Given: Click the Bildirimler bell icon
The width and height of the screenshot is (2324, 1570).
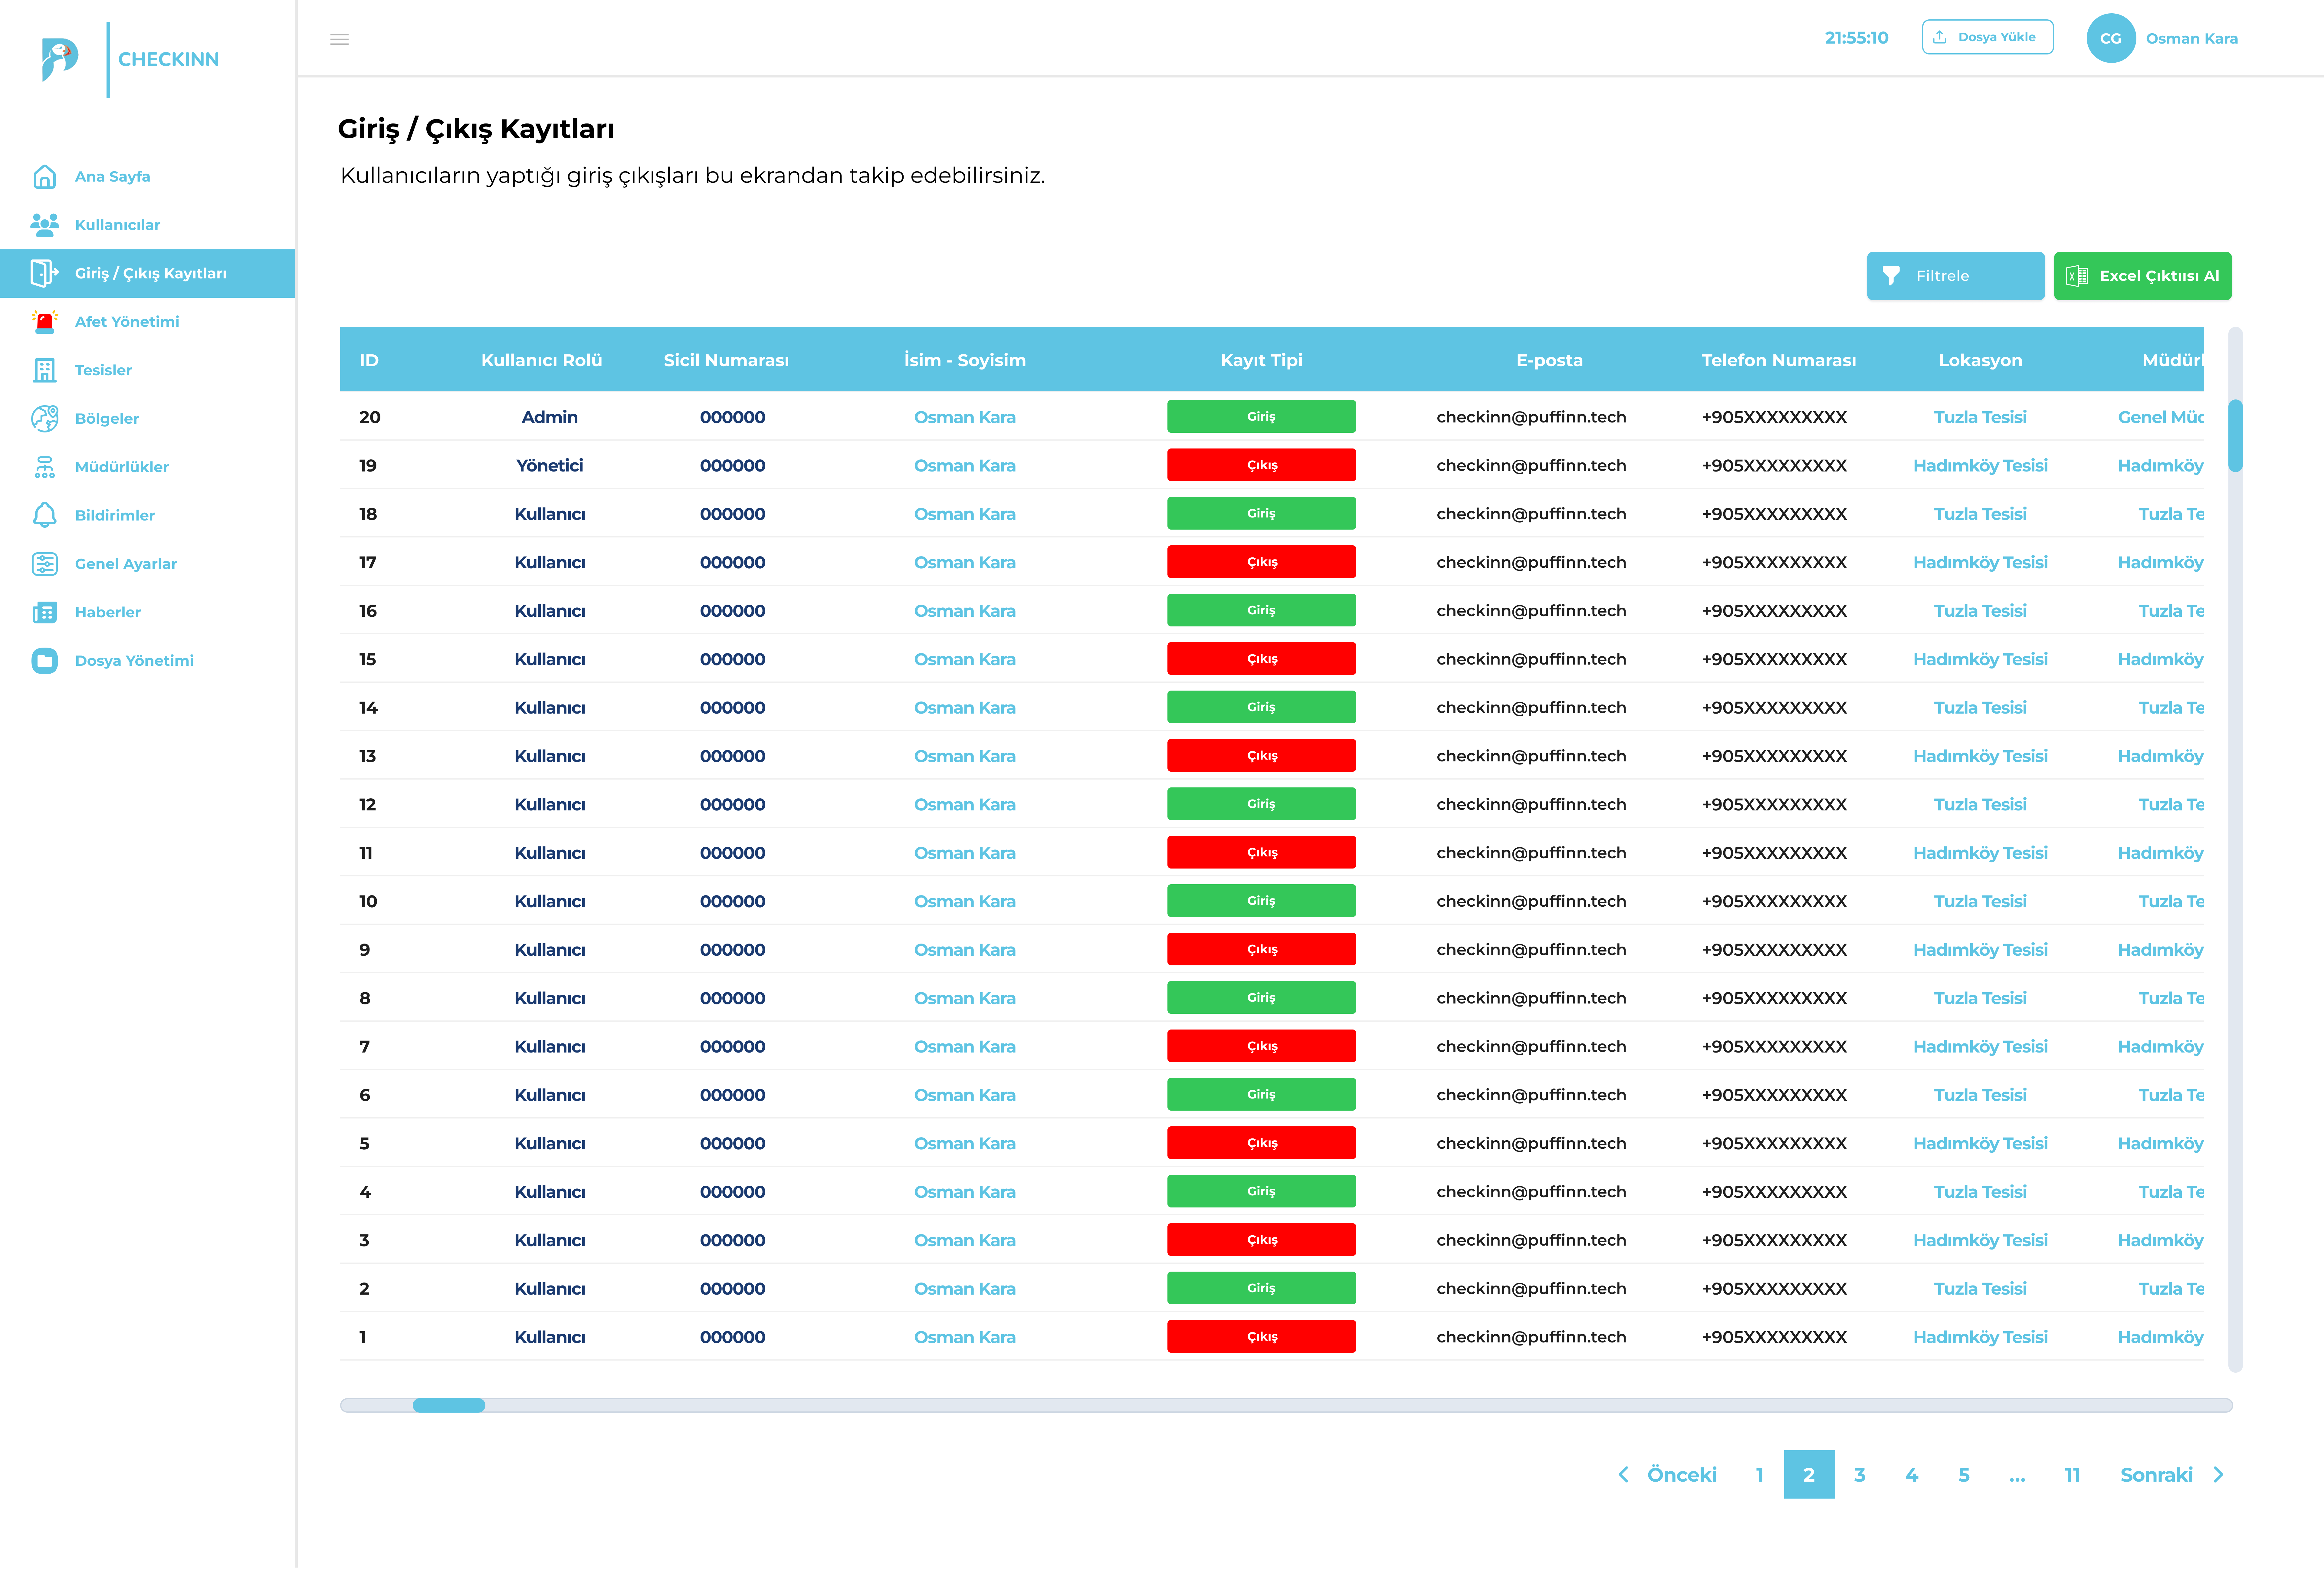Looking at the screenshot, I should click(45, 515).
